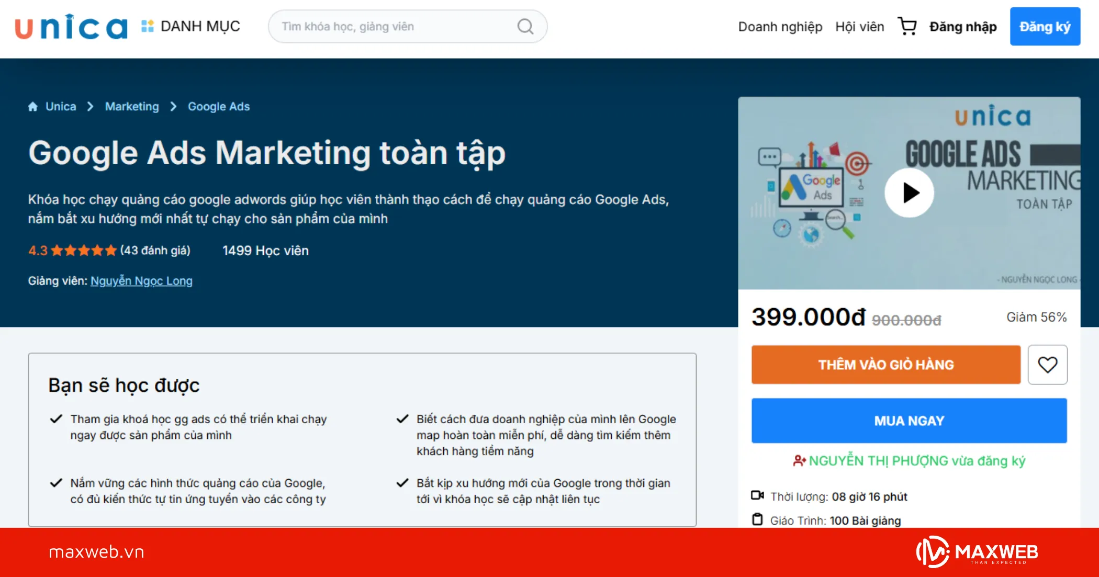Click the video camera duration icon

tap(758, 496)
